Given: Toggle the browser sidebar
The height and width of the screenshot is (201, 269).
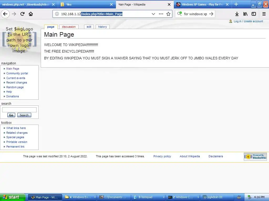Looking at the screenshot, I should pyautogui.click(x=254, y=14).
